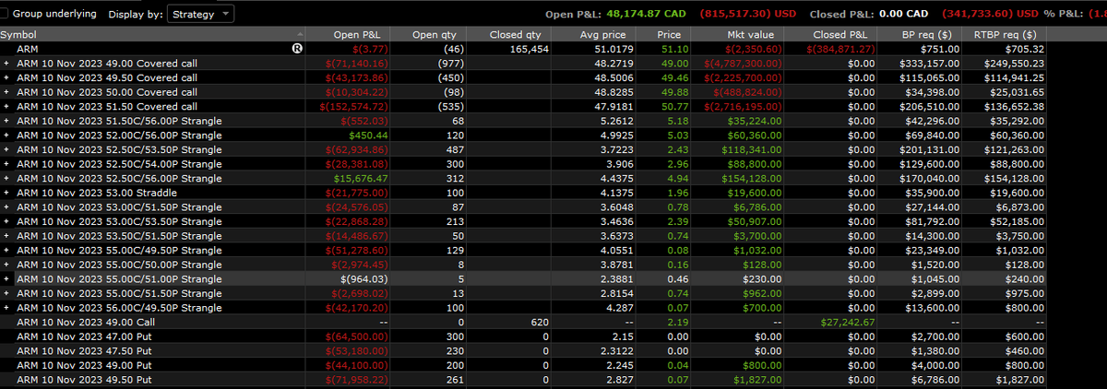The height and width of the screenshot is (389, 1107).
Task: Expand the 52.50C/53.50P Strangle row
Action: [6, 148]
